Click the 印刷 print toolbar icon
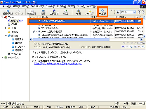Screen dimensions: 146x109 (79, 12)
